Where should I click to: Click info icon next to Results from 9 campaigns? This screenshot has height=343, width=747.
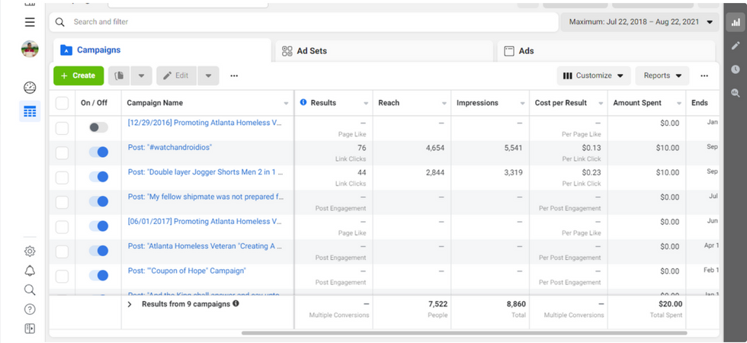(x=236, y=303)
